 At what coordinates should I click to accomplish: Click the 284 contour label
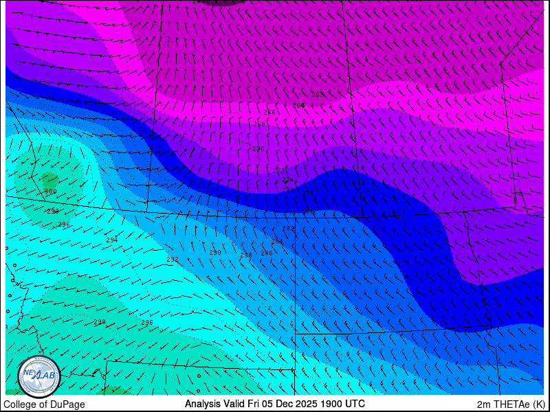[x=277, y=242]
